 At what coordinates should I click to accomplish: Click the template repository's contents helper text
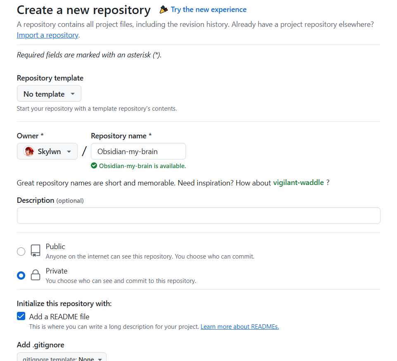coord(97,109)
